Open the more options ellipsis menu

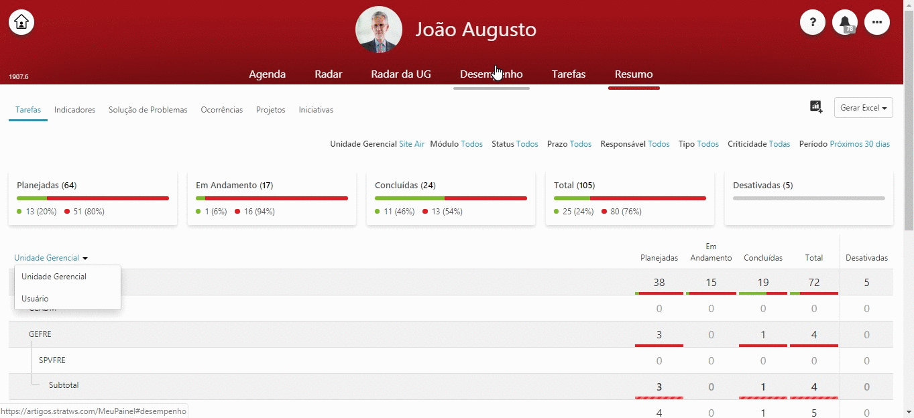tap(877, 22)
